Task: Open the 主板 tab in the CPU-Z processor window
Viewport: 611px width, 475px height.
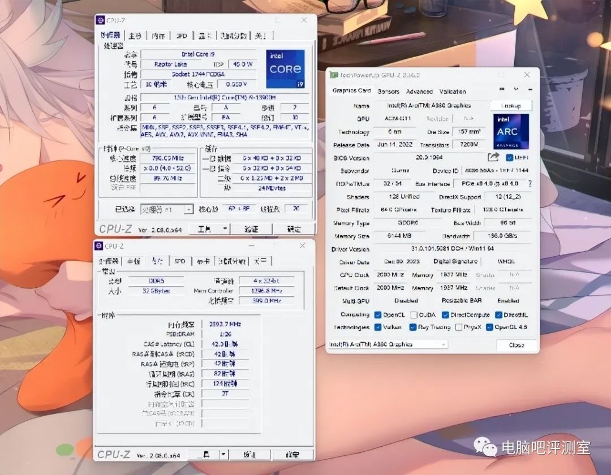Action: point(135,36)
